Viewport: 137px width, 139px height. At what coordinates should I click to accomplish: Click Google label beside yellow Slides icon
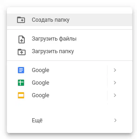[40, 95]
